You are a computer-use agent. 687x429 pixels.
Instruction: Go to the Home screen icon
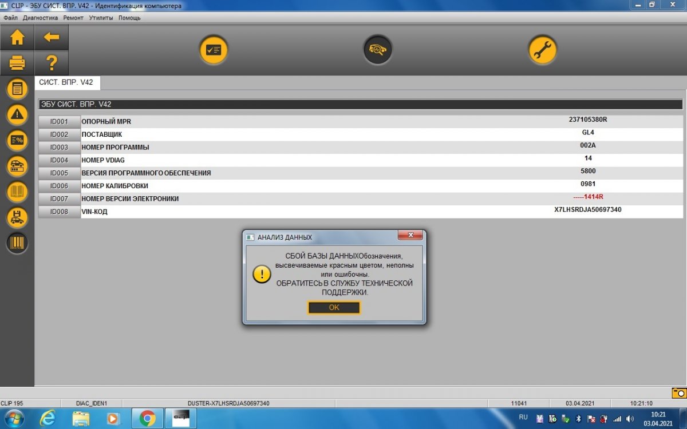(x=17, y=38)
